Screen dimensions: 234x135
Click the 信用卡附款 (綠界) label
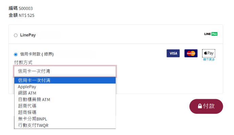coord(37,54)
